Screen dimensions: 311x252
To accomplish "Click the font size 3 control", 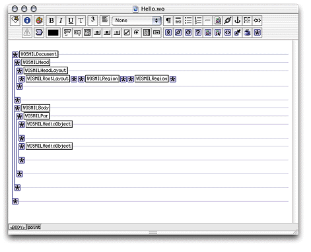I will pyautogui.click(x=92, y=20).
